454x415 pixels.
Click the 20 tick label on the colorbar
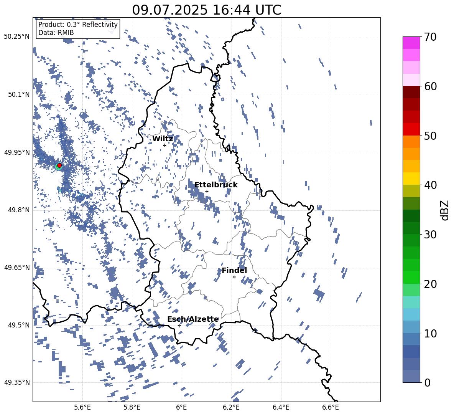430,284
